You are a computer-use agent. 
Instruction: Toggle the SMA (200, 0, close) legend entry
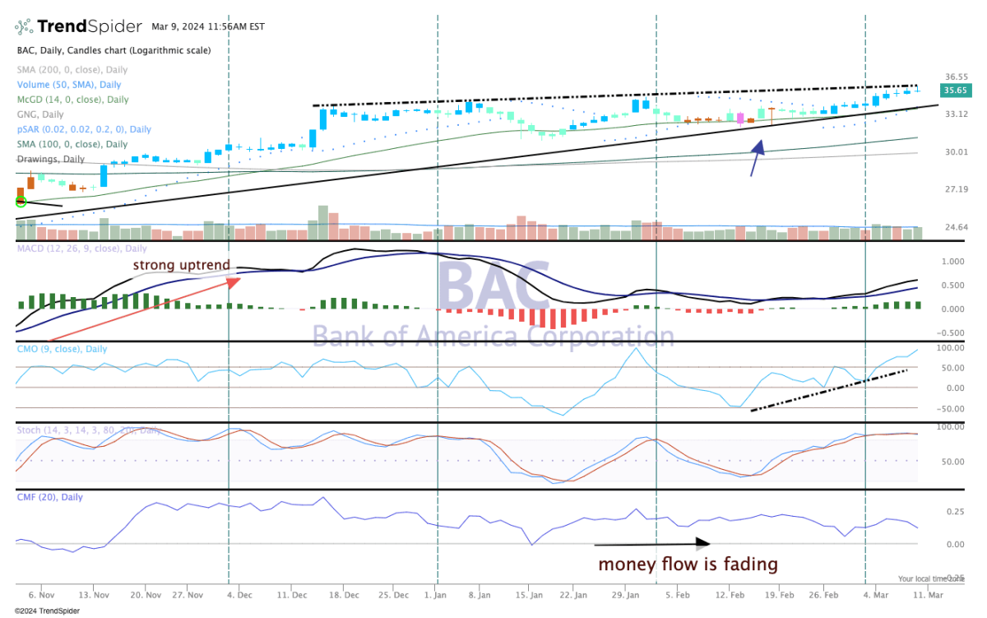72,70
